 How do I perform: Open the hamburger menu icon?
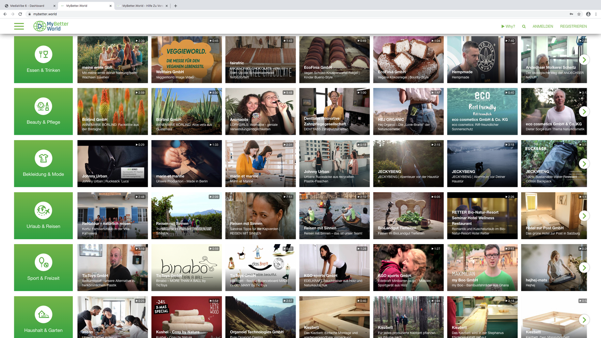tap(19, 26)
